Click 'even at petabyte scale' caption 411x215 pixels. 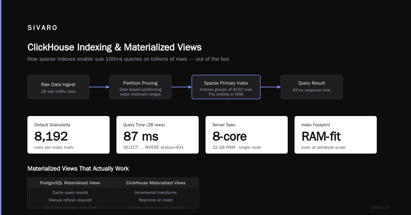pos(323,147)
